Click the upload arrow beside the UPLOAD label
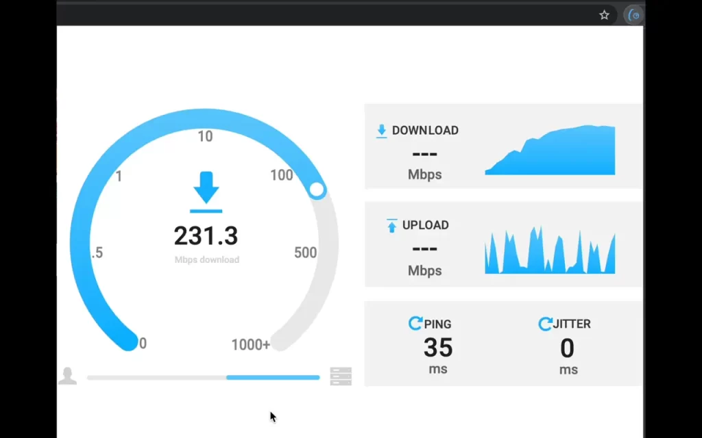 (x=391, y=224)
